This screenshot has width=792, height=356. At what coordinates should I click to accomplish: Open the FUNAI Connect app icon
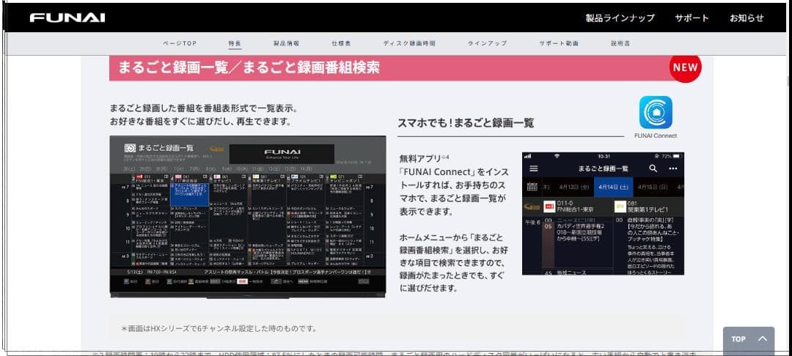pyautogui.click(x=655, y=113)
